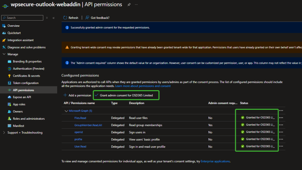The height and width of the screenshot is (170, 302).
Task: Open Token configuration in sidebar
Action: 26,83
